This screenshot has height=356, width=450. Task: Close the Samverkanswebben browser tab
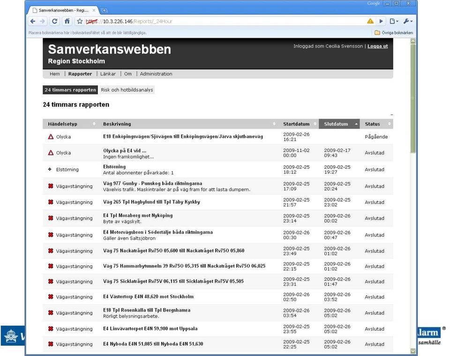pyautogui.click(x=94, y=10)
